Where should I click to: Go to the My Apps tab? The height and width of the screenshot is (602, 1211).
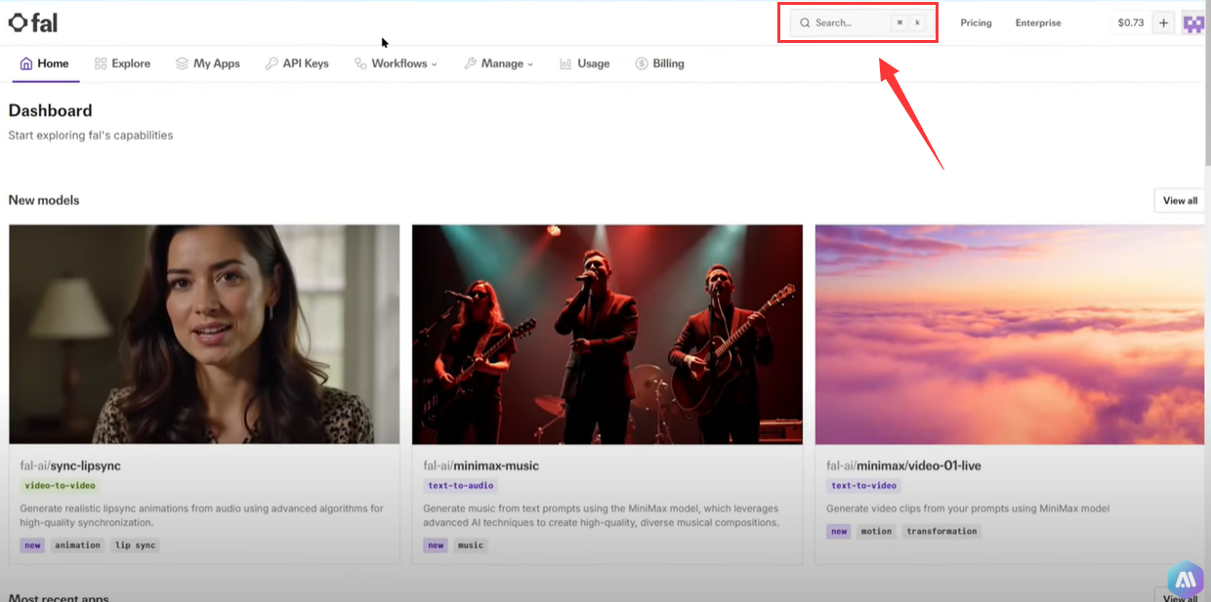tap(208, 63)
